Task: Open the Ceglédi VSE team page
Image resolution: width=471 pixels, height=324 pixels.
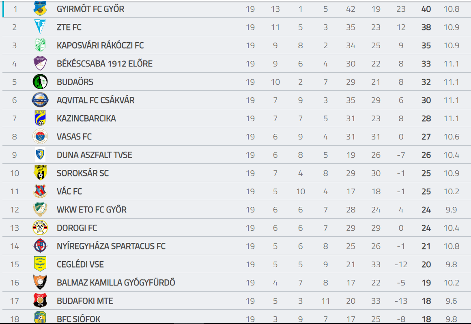Action: point(80,264)
